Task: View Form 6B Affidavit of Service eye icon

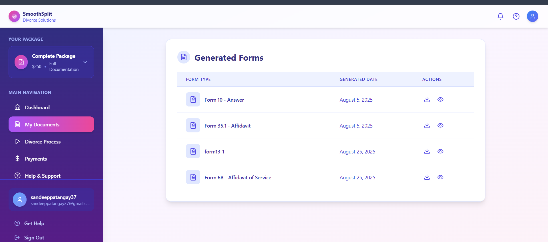Action: [440, 177]
